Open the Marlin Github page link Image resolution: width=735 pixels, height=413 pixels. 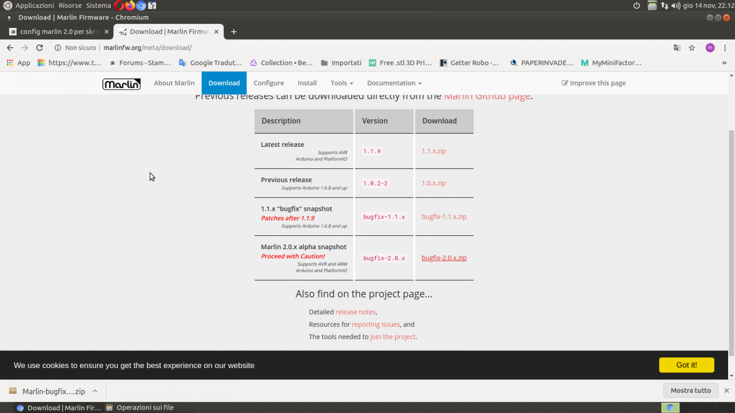click(x=487, y=97)
